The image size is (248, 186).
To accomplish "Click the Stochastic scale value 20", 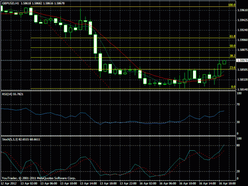I will coord(238,171).
